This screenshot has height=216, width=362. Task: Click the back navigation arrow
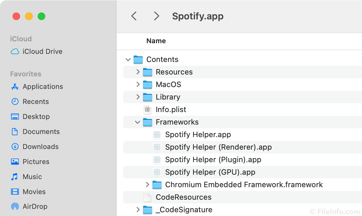tap(134, 16)
